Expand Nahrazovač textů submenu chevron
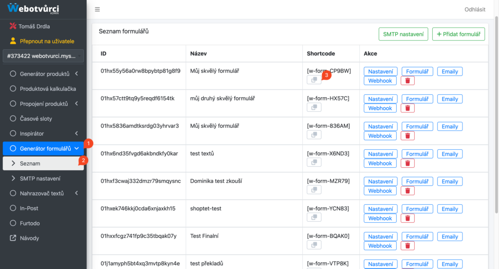 click(x=77, y=193)
